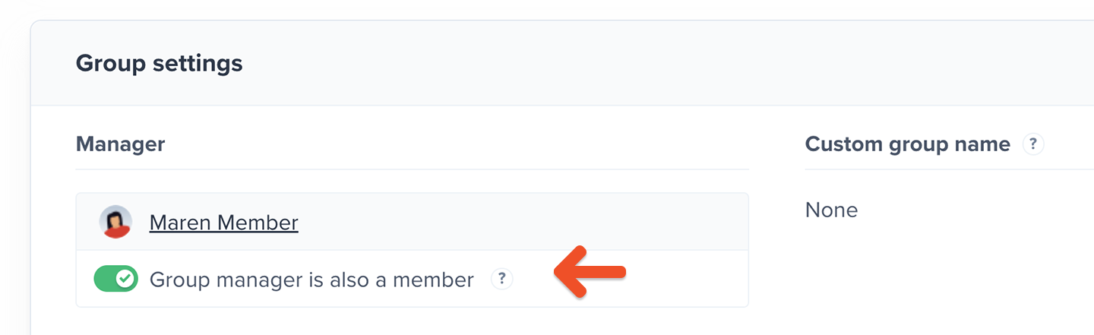
Task: Show info about custom group names
Action: click(x=1033, y=144)
